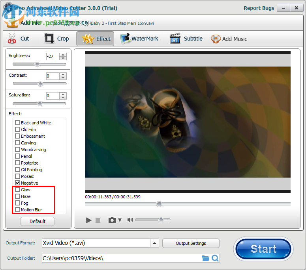This screenshot has width=306, height=270.
Task: Open the Add Music tab
Action: (229, 39)
